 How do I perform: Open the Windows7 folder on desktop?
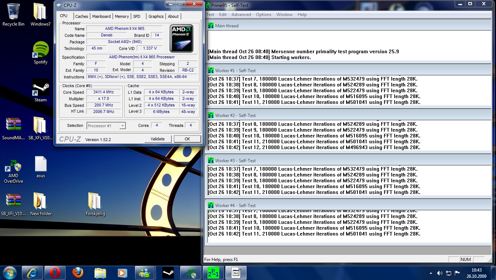tap(40, 15)
